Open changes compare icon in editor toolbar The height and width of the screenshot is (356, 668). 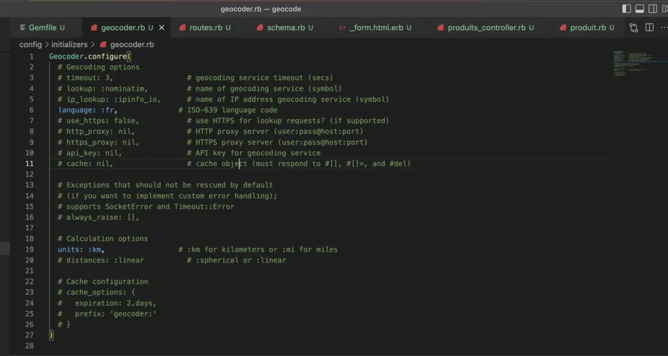click(x=634, y=27)
